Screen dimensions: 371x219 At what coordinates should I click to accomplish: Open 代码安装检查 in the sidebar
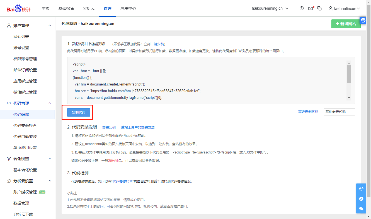click(x=25, y=125)
